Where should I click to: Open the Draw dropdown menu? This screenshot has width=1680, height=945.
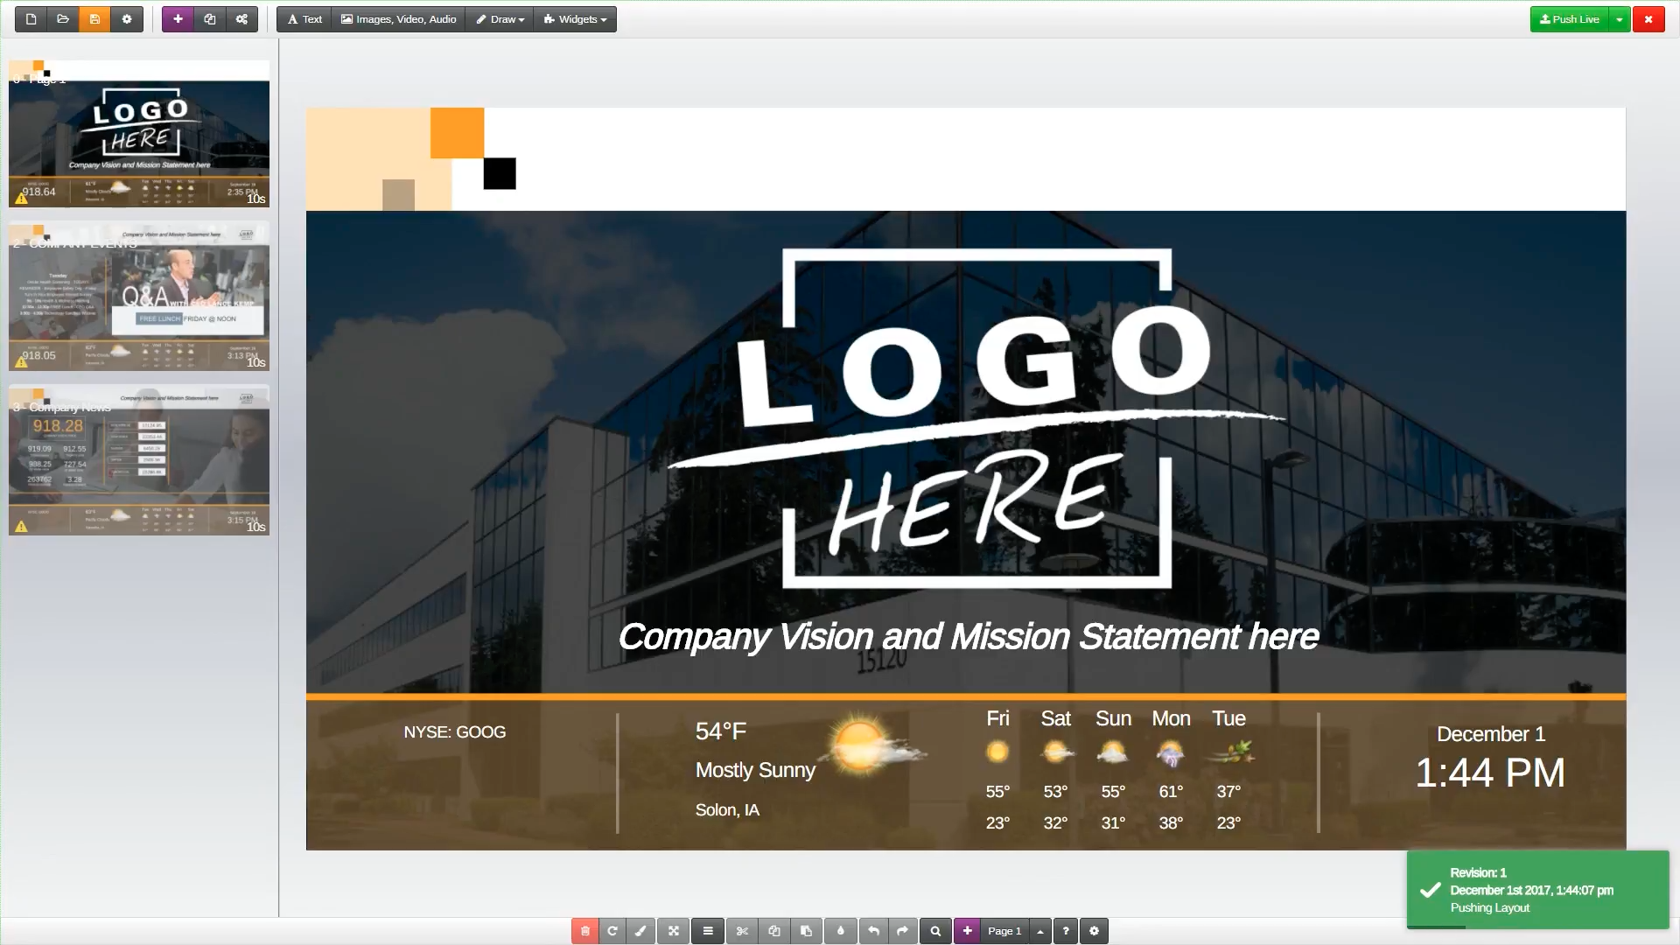click(500, 19)
